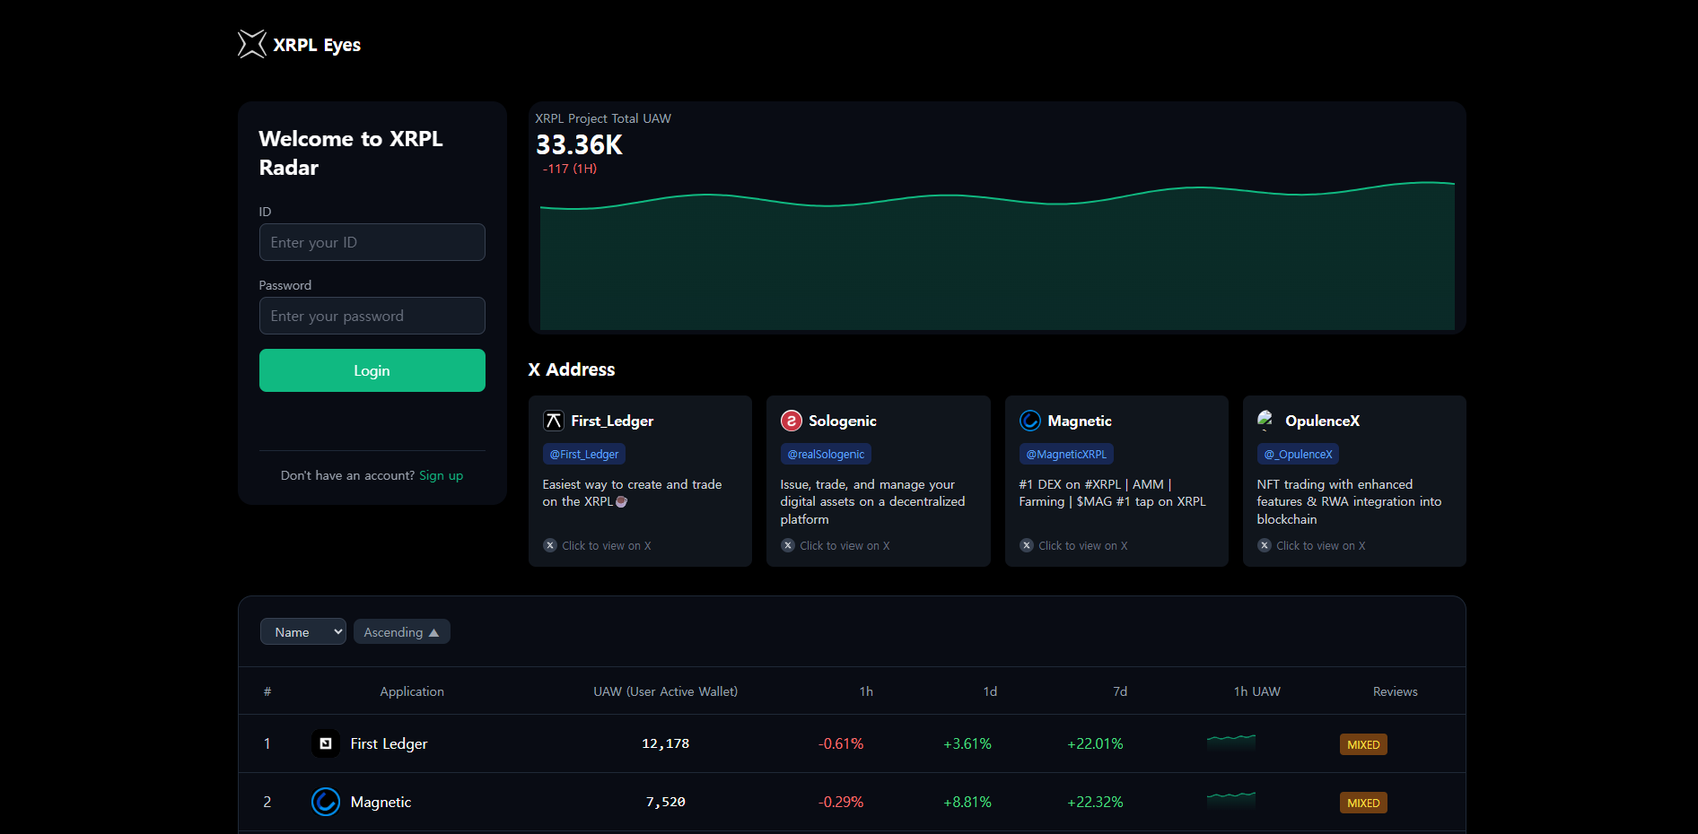Open the @MagneticXRPL handle tag
The height and width of the screenshot is (834, 1698).
coord(1066,455)
